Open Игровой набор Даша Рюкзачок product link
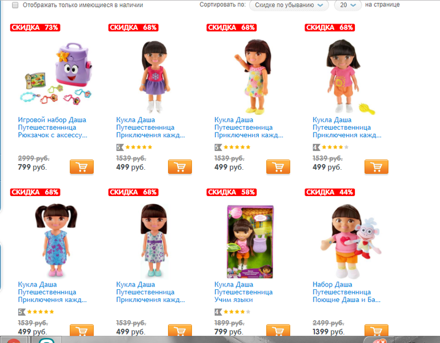This screenshot has height=343, width=440. tap(53, 127)
